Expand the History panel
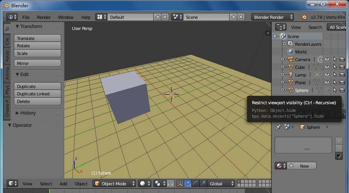 click(x=17, y=113)
